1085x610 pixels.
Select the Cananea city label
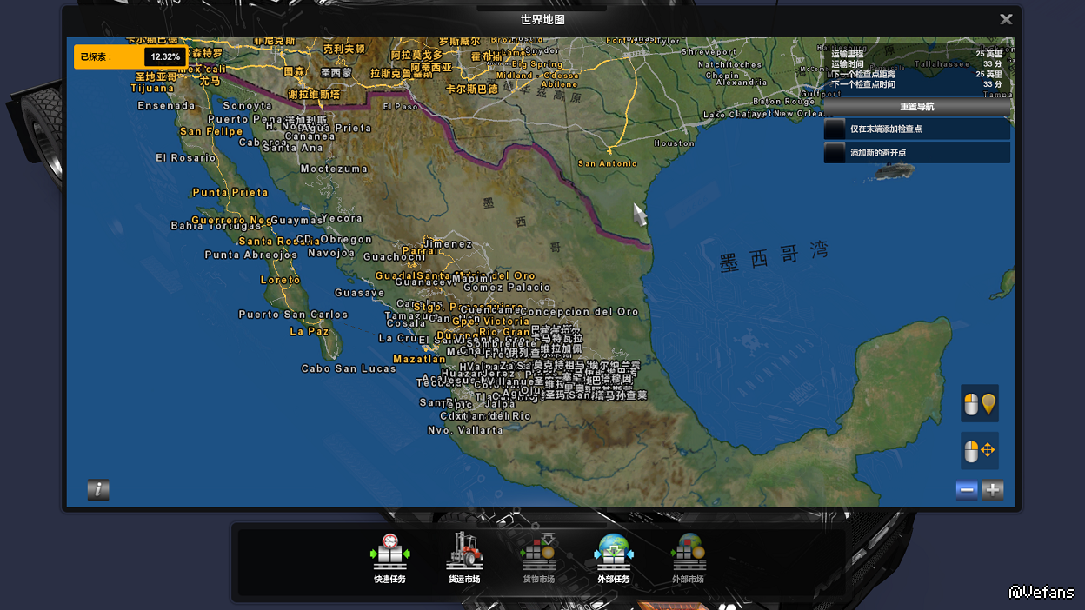click(310, 136)
